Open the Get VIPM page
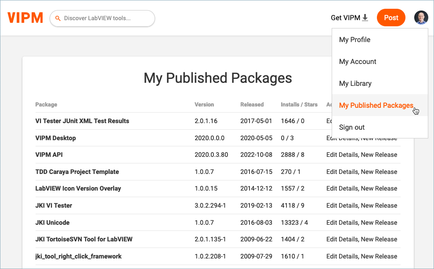Image resolution: width=434 pixels, height=269 pixels. click(x=345, y=18)
